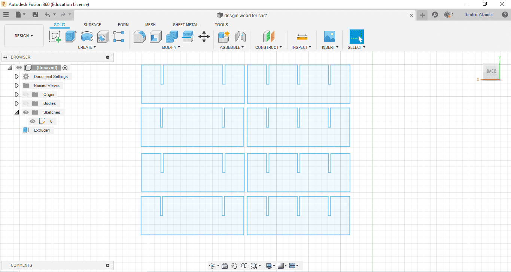511x272 pixels.
Task: Open the INSPECT dropdown menu
Action: [302, 47]
